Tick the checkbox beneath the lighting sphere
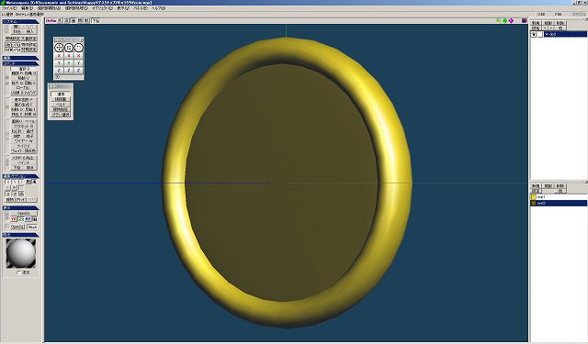 tap(19, 272)
